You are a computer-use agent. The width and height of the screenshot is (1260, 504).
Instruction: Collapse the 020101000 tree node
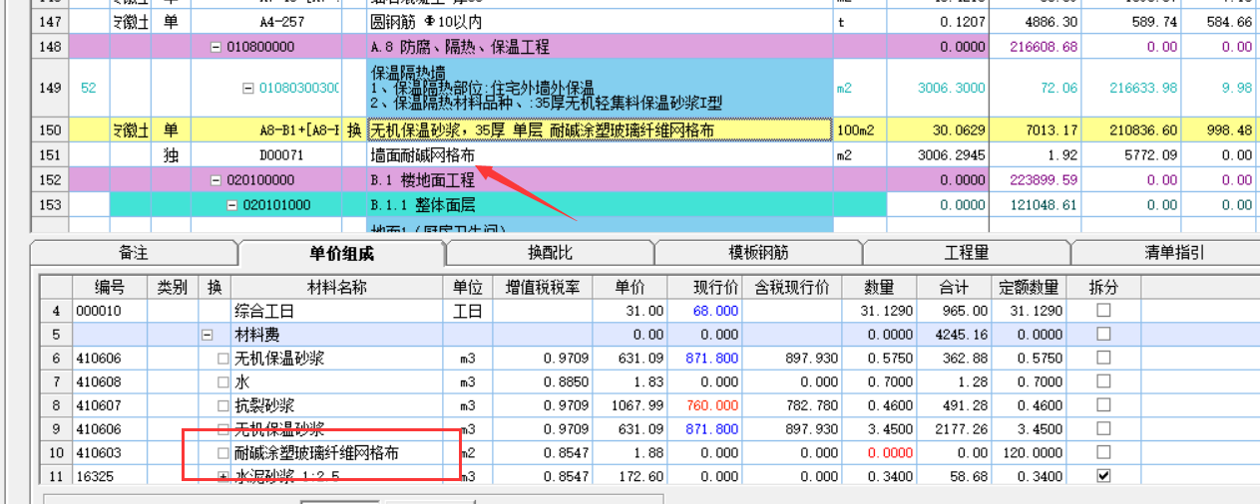[231, 205]
